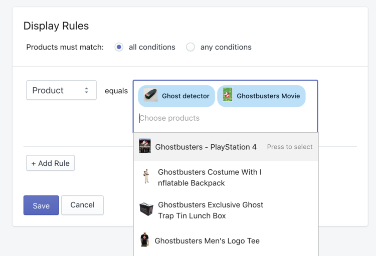The width and height of the screenshot is (376, 256).
Task: Click the 'any conditions' label text
Action: point(226,47)
